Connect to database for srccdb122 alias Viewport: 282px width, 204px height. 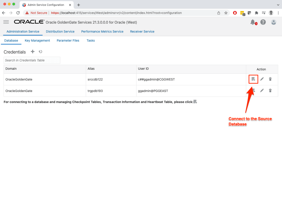(x=253, y=79)
